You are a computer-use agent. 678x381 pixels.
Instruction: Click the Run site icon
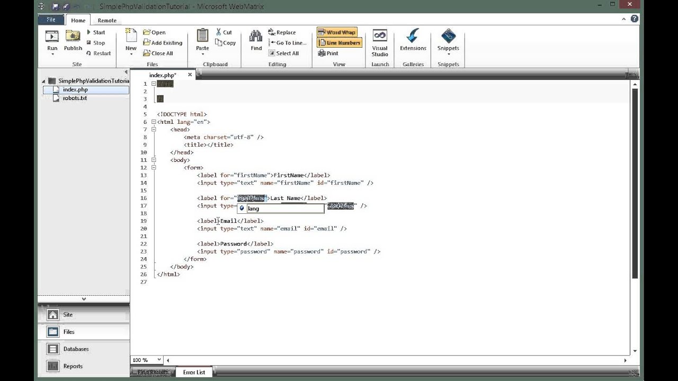click(52, 37)
